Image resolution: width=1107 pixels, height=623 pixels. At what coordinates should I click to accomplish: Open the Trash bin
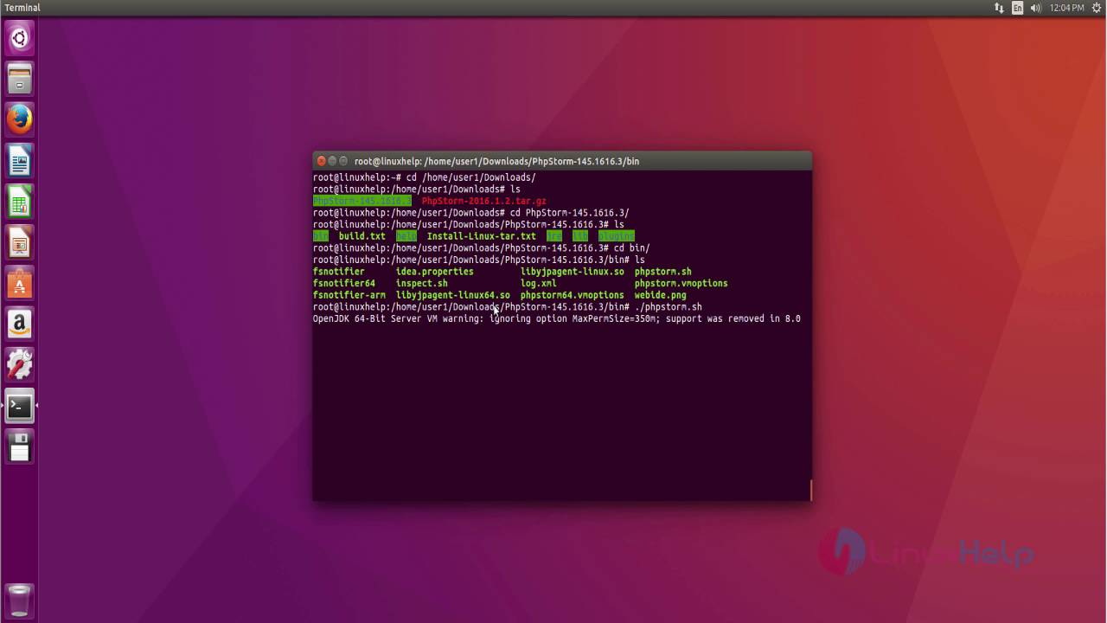pyautogui.click(x=19, y=600)
